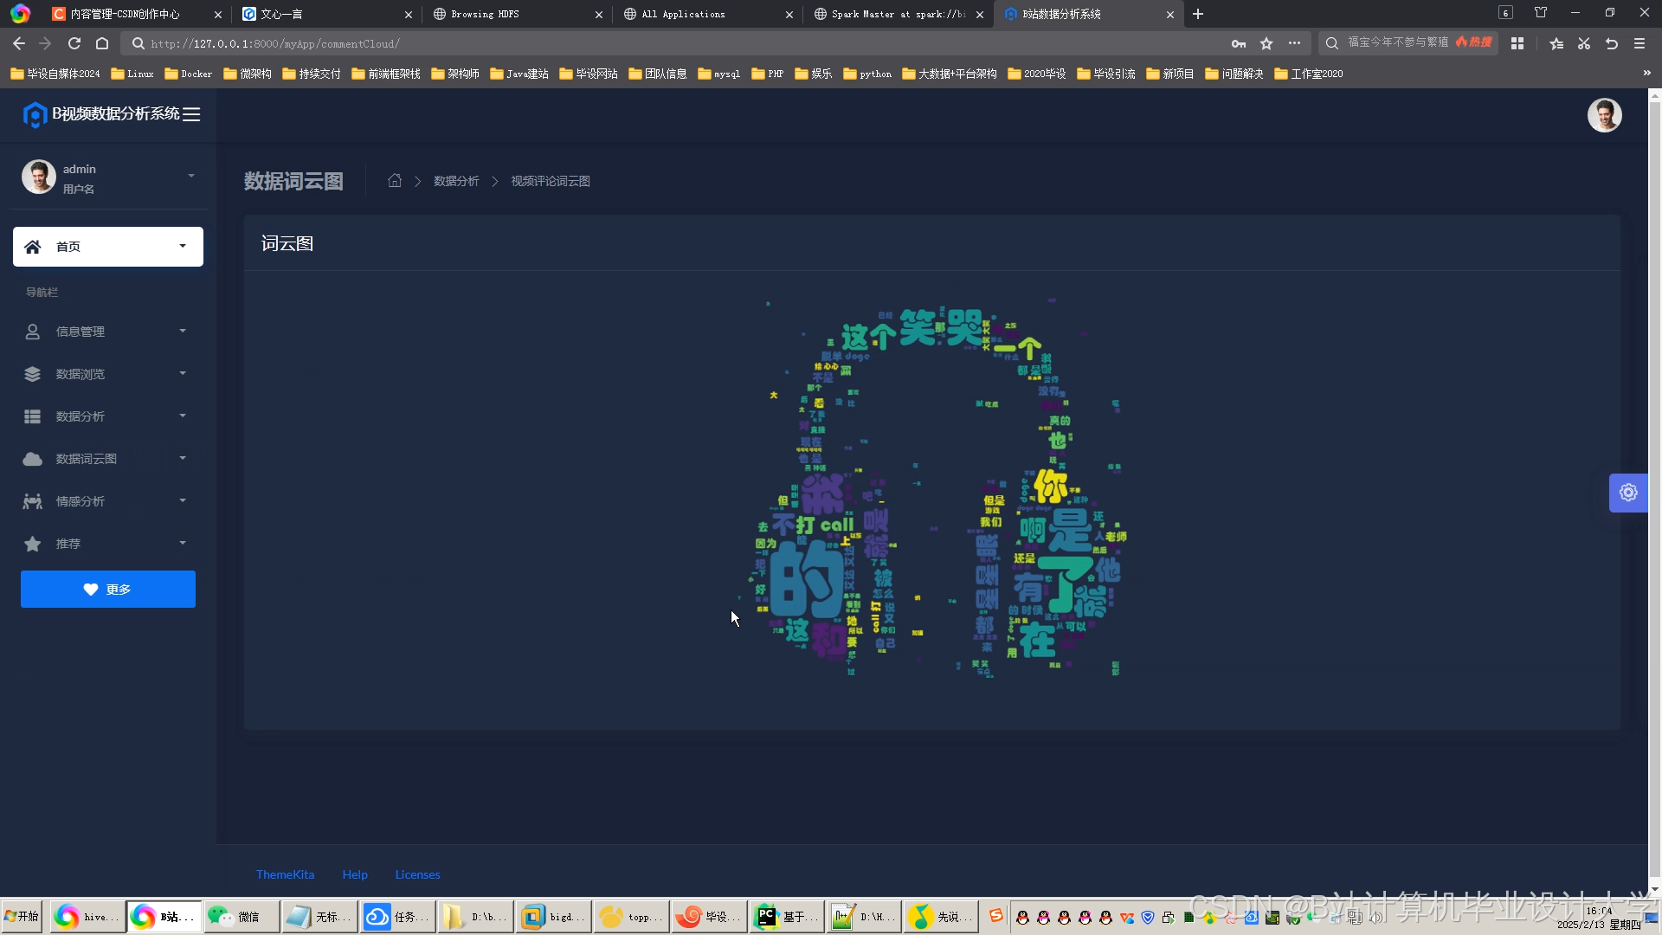Click the user avatar at top right

point(1603,115)
